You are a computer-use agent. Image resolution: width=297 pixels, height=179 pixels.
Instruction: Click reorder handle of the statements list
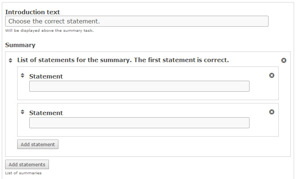[x=10, y=60]
